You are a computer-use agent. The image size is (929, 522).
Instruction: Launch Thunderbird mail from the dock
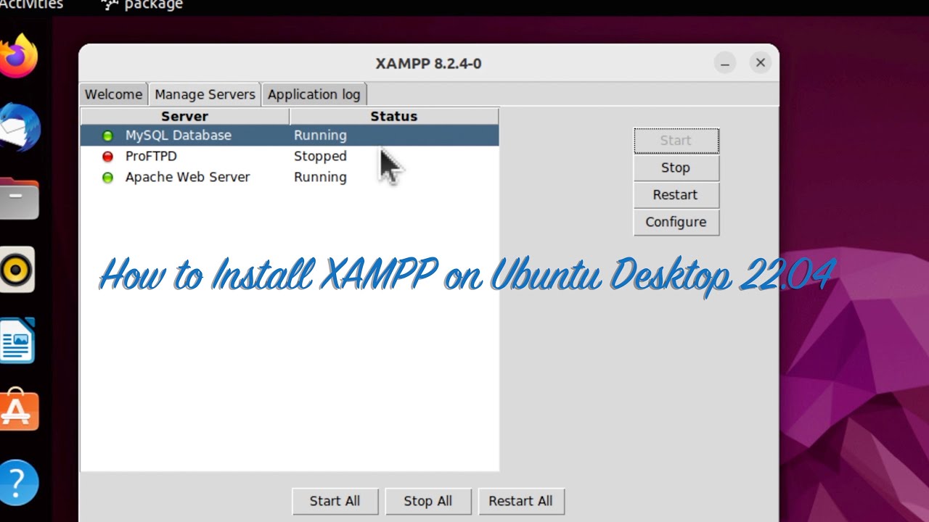pos(20,128)
